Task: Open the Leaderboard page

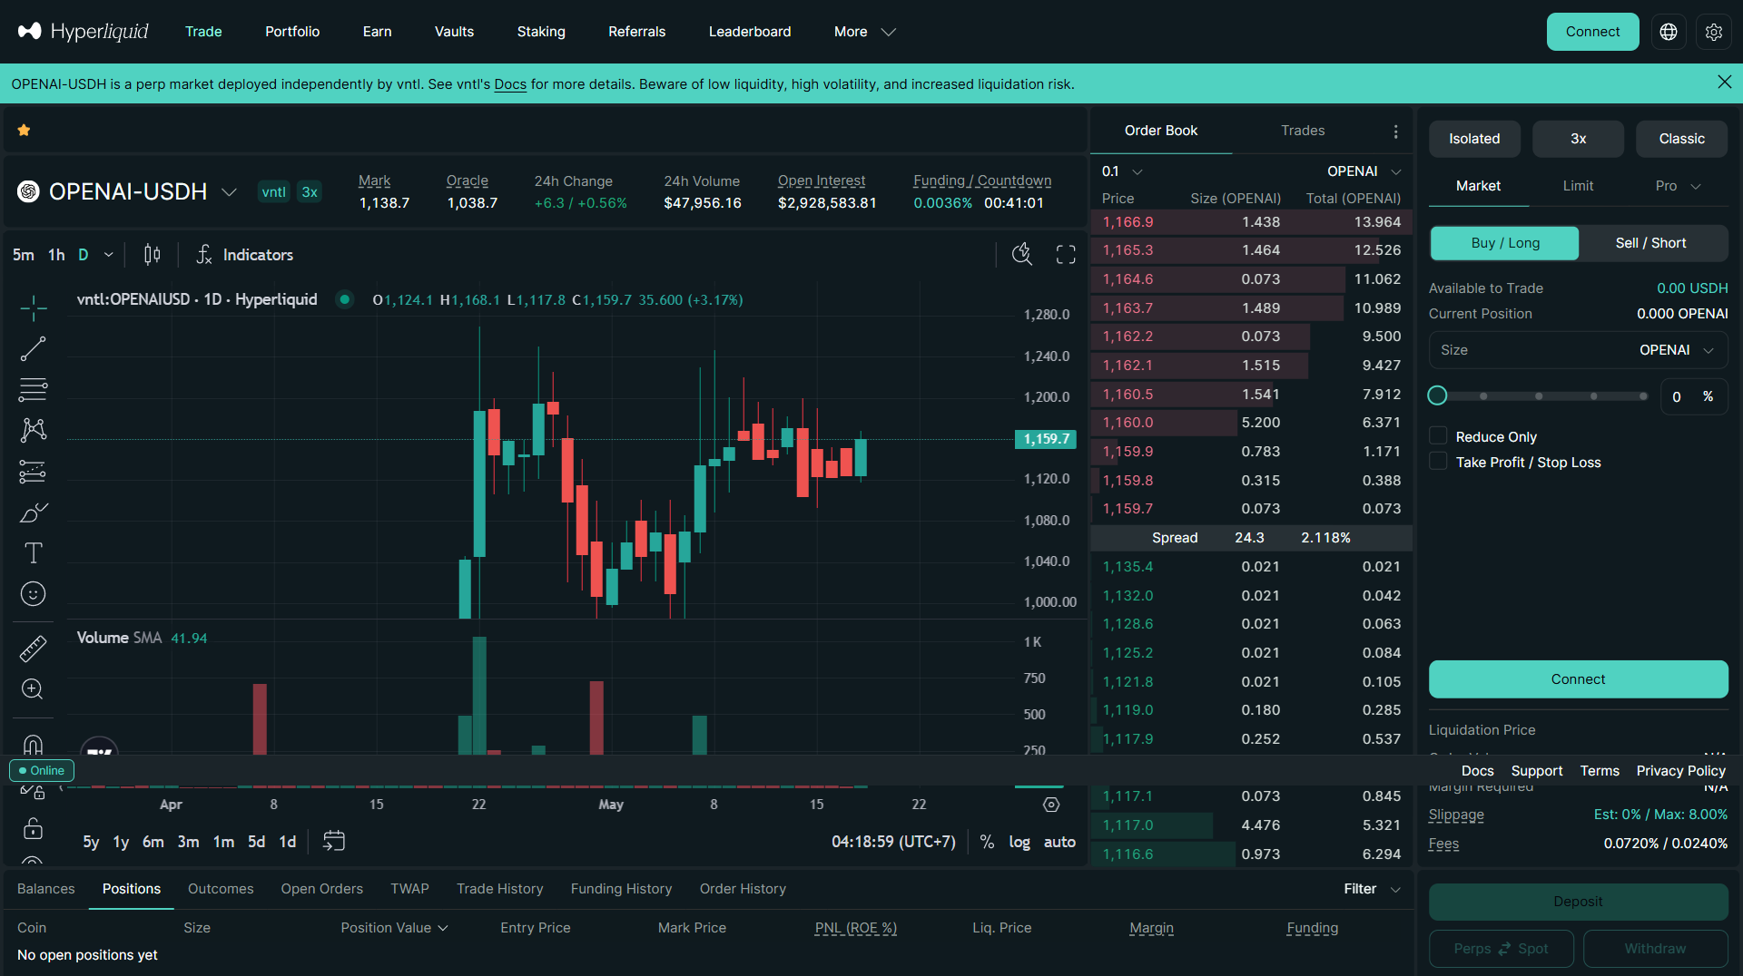Action: coord(750,32)
